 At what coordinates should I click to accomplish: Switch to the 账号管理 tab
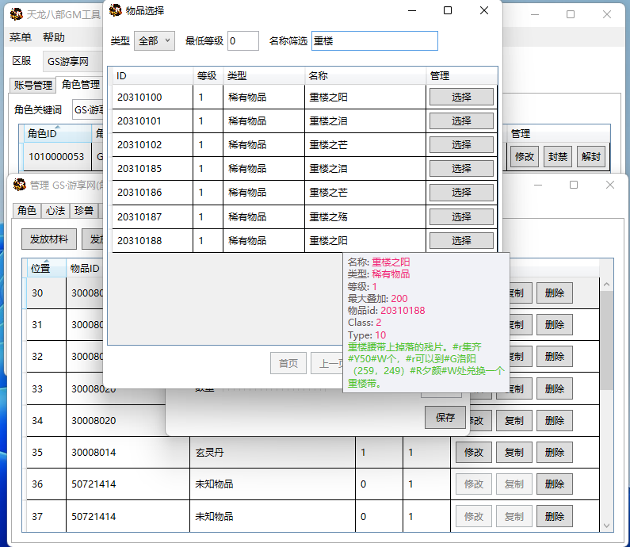tap(33, 85)
